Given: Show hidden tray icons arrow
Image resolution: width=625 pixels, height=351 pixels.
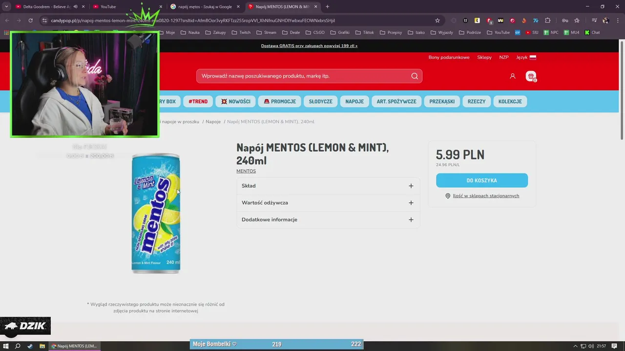Looking at the screenshot, I should (575, 346).
